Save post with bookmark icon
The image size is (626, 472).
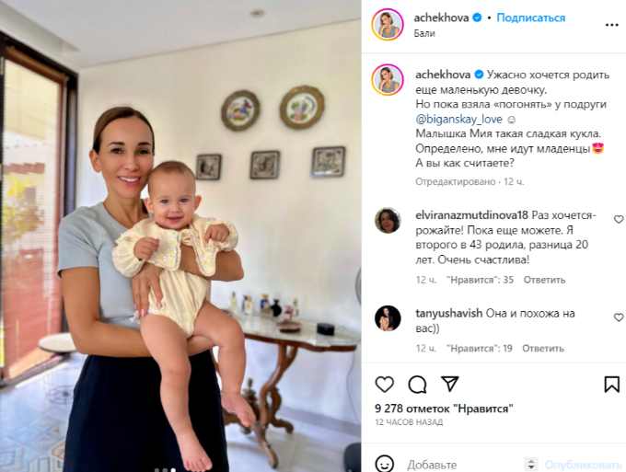(611, 385)
